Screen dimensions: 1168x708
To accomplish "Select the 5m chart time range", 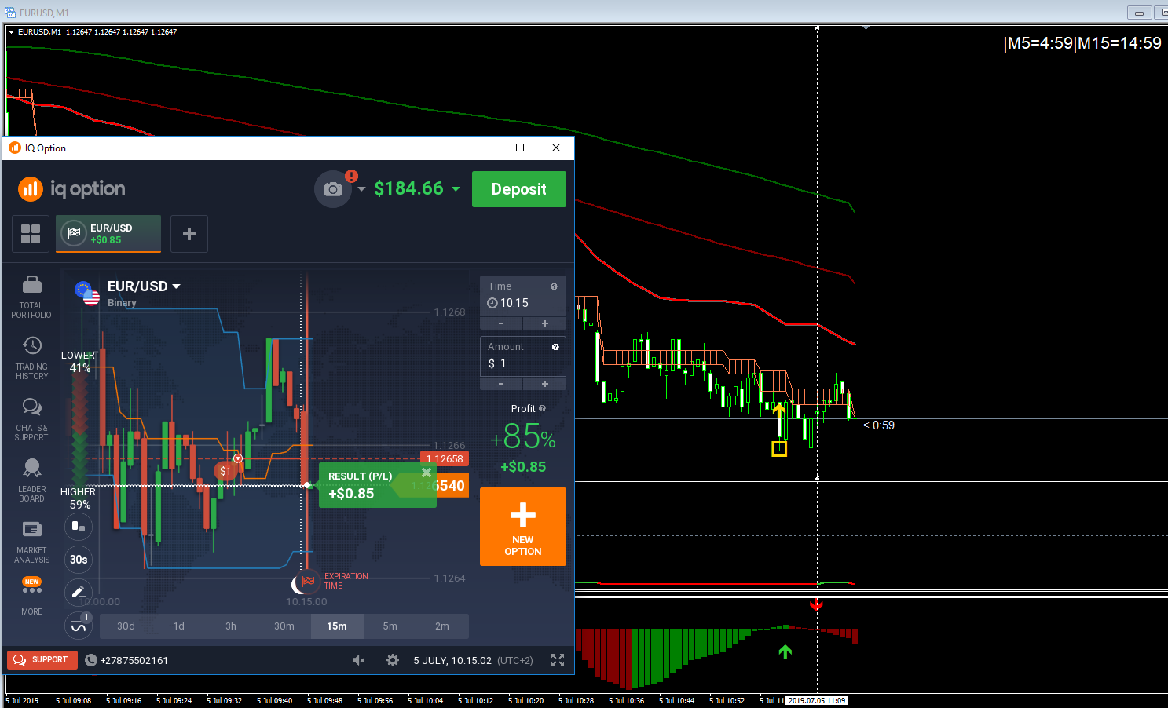I will (390, 626).
